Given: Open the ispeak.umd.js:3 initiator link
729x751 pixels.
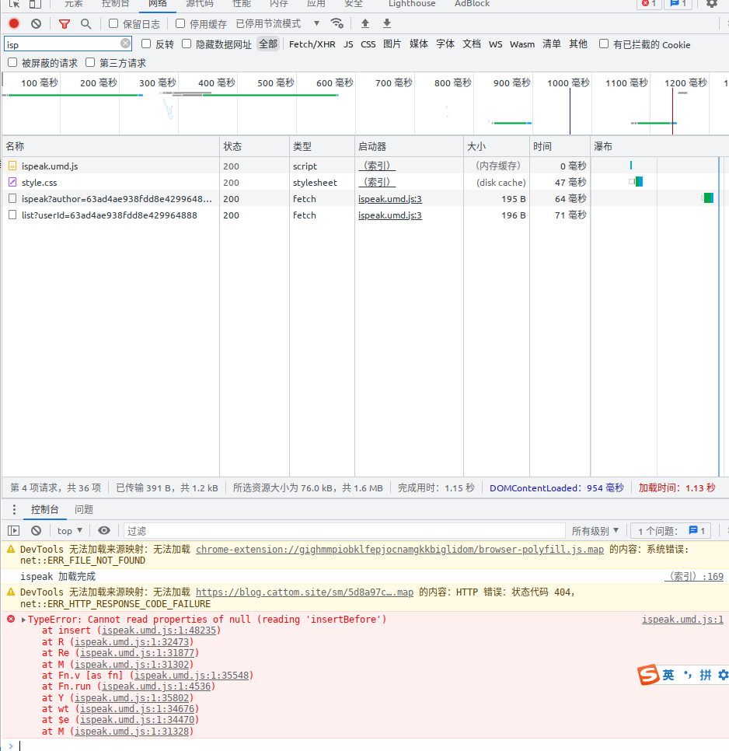Looking at the screenshot, I should point(389,198).
